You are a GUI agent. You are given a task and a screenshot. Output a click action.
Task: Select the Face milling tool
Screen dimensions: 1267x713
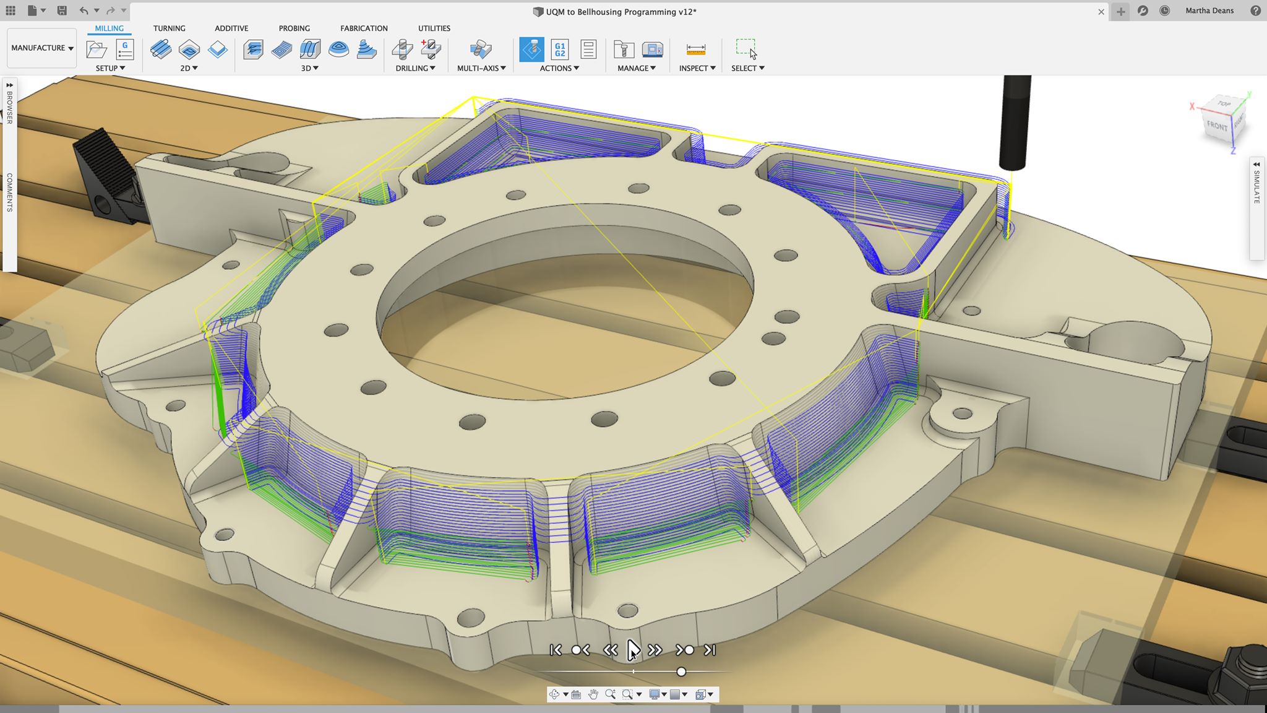click(x=218, y=49)
